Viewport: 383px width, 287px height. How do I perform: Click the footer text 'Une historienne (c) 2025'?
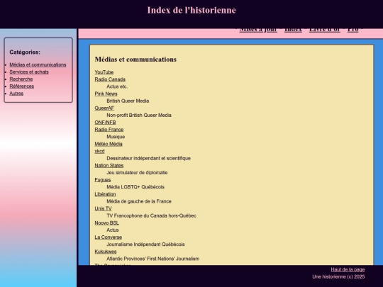tap(338, 277)
